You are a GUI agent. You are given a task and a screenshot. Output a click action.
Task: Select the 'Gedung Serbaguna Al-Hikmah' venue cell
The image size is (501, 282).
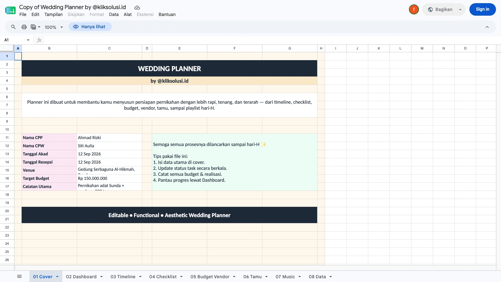[110, 170]
